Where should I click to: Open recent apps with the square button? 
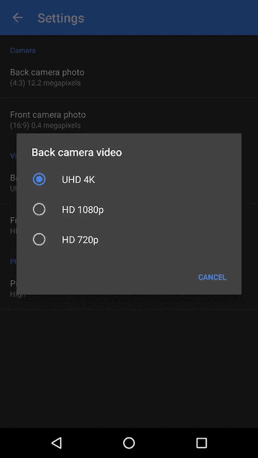[x=201, y=443]
